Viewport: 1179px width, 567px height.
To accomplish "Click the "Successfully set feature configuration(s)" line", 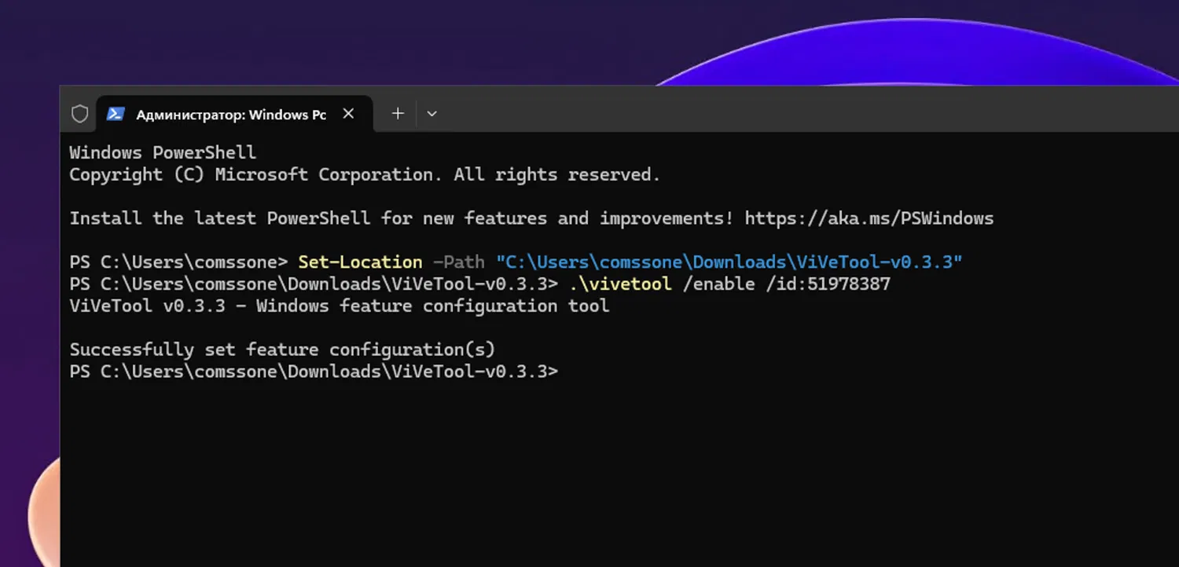I will (282, 349).
